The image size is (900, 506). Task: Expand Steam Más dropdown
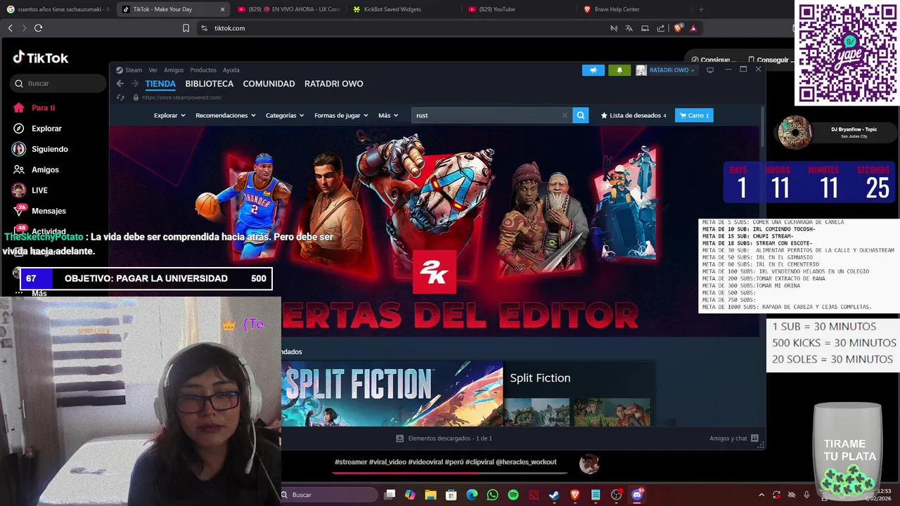click(388, 115)
